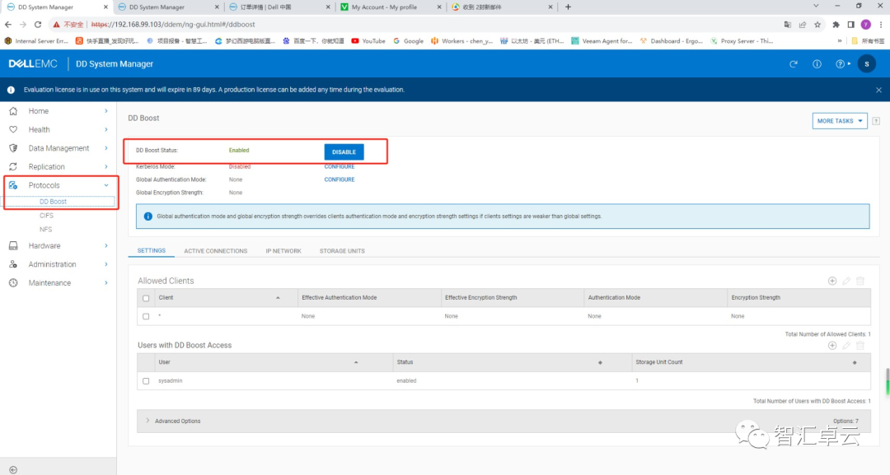This screenshot has width=890, height=475.
Task: Click Configure for Global Authentication Mode
Action: (x=340, y=179)
